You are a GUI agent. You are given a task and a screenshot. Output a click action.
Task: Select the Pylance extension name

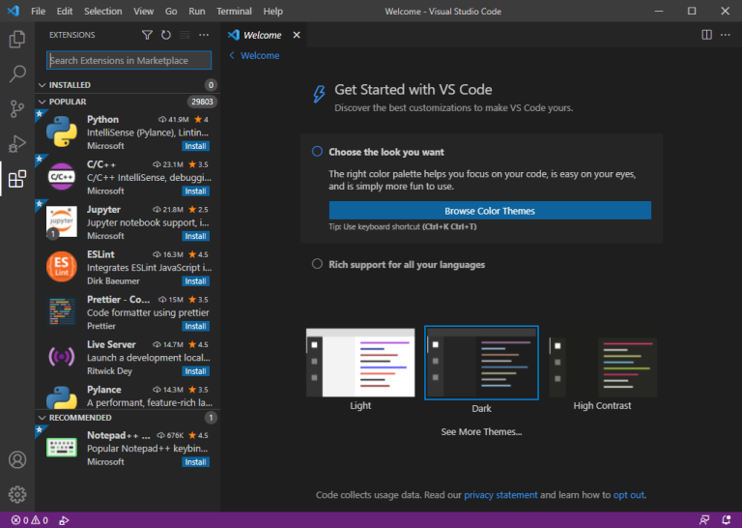click(104, 390)
